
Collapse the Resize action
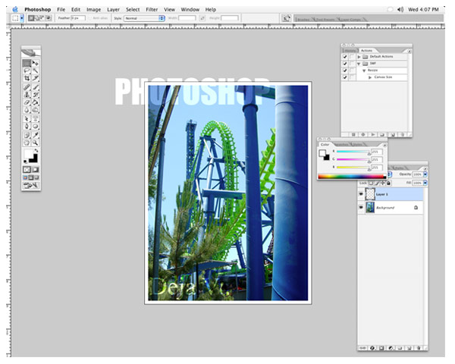[x=364, y=71]
